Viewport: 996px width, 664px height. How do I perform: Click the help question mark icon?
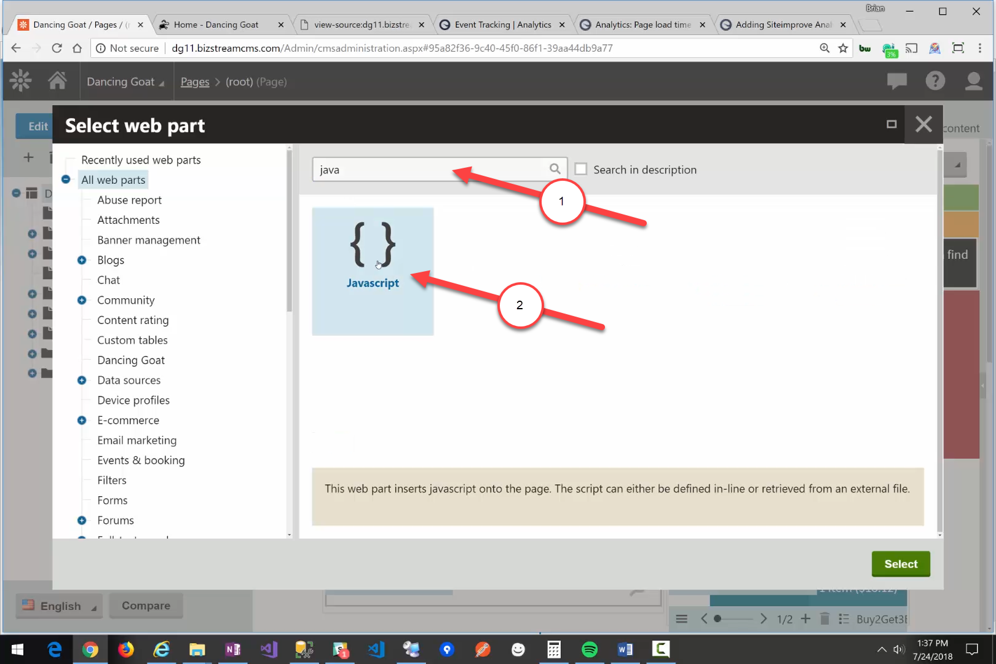click(935, 81)
